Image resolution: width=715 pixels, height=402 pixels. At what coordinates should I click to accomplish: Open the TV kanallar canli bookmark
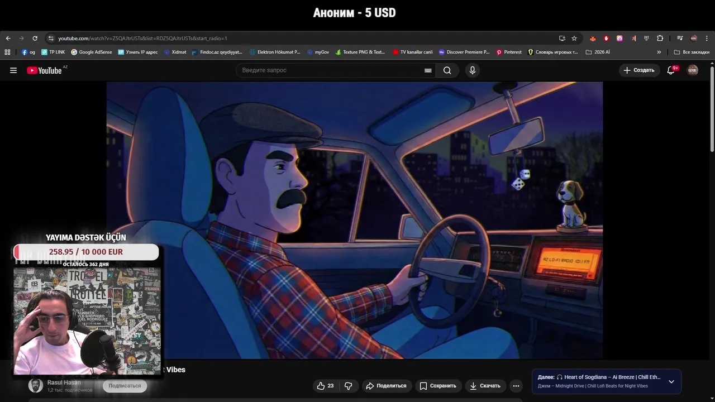[x=412, y=52]
